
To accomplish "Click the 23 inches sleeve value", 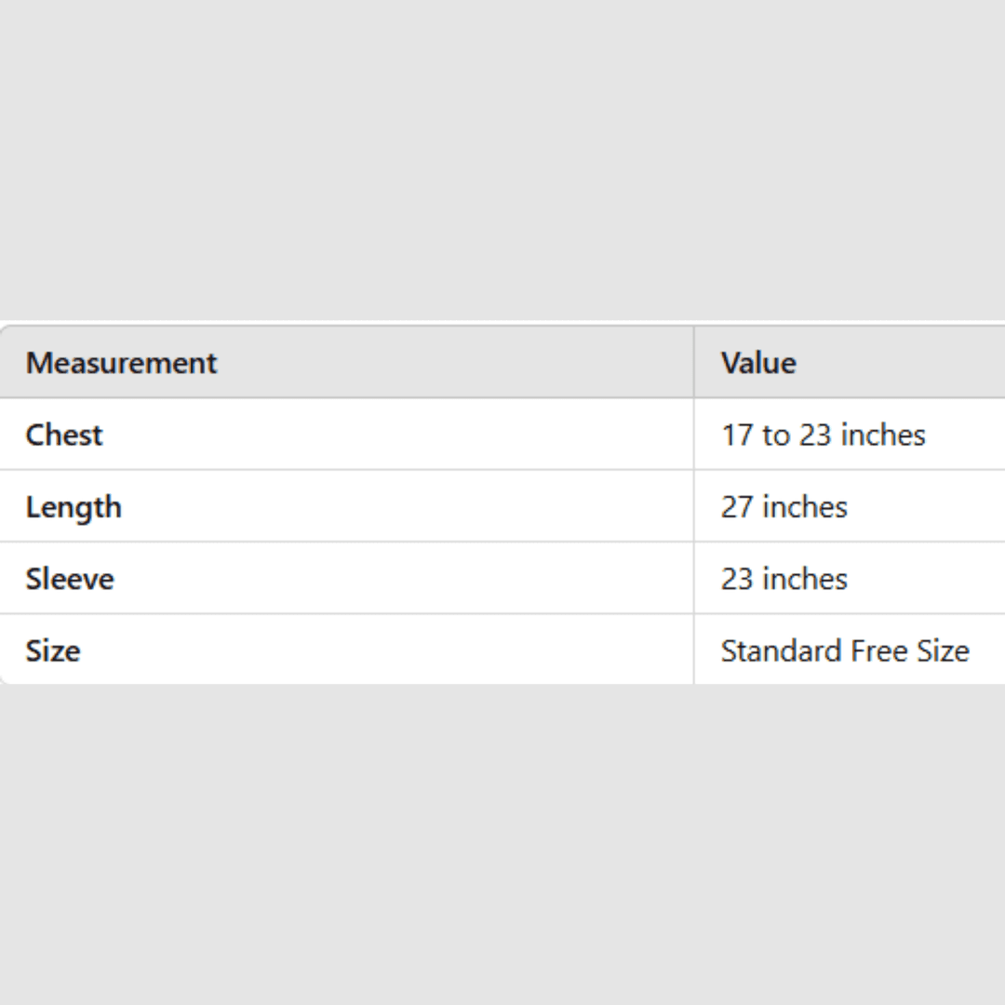I will pos(784,579).
